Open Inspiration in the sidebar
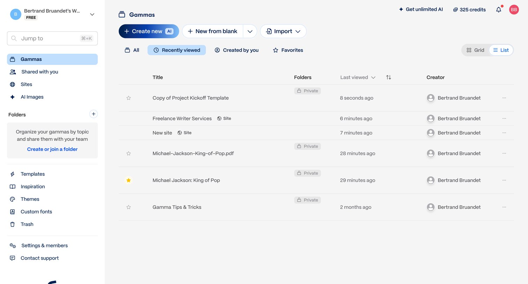Image resolution: width=528 pixels, height=284 pixels. point(52,187)
